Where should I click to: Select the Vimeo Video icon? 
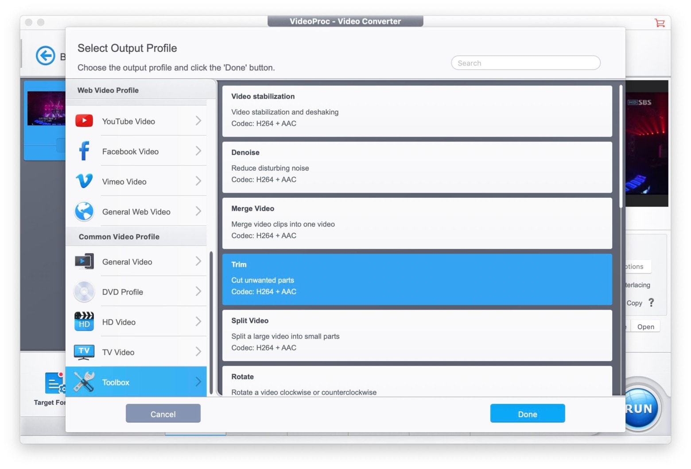84,181
